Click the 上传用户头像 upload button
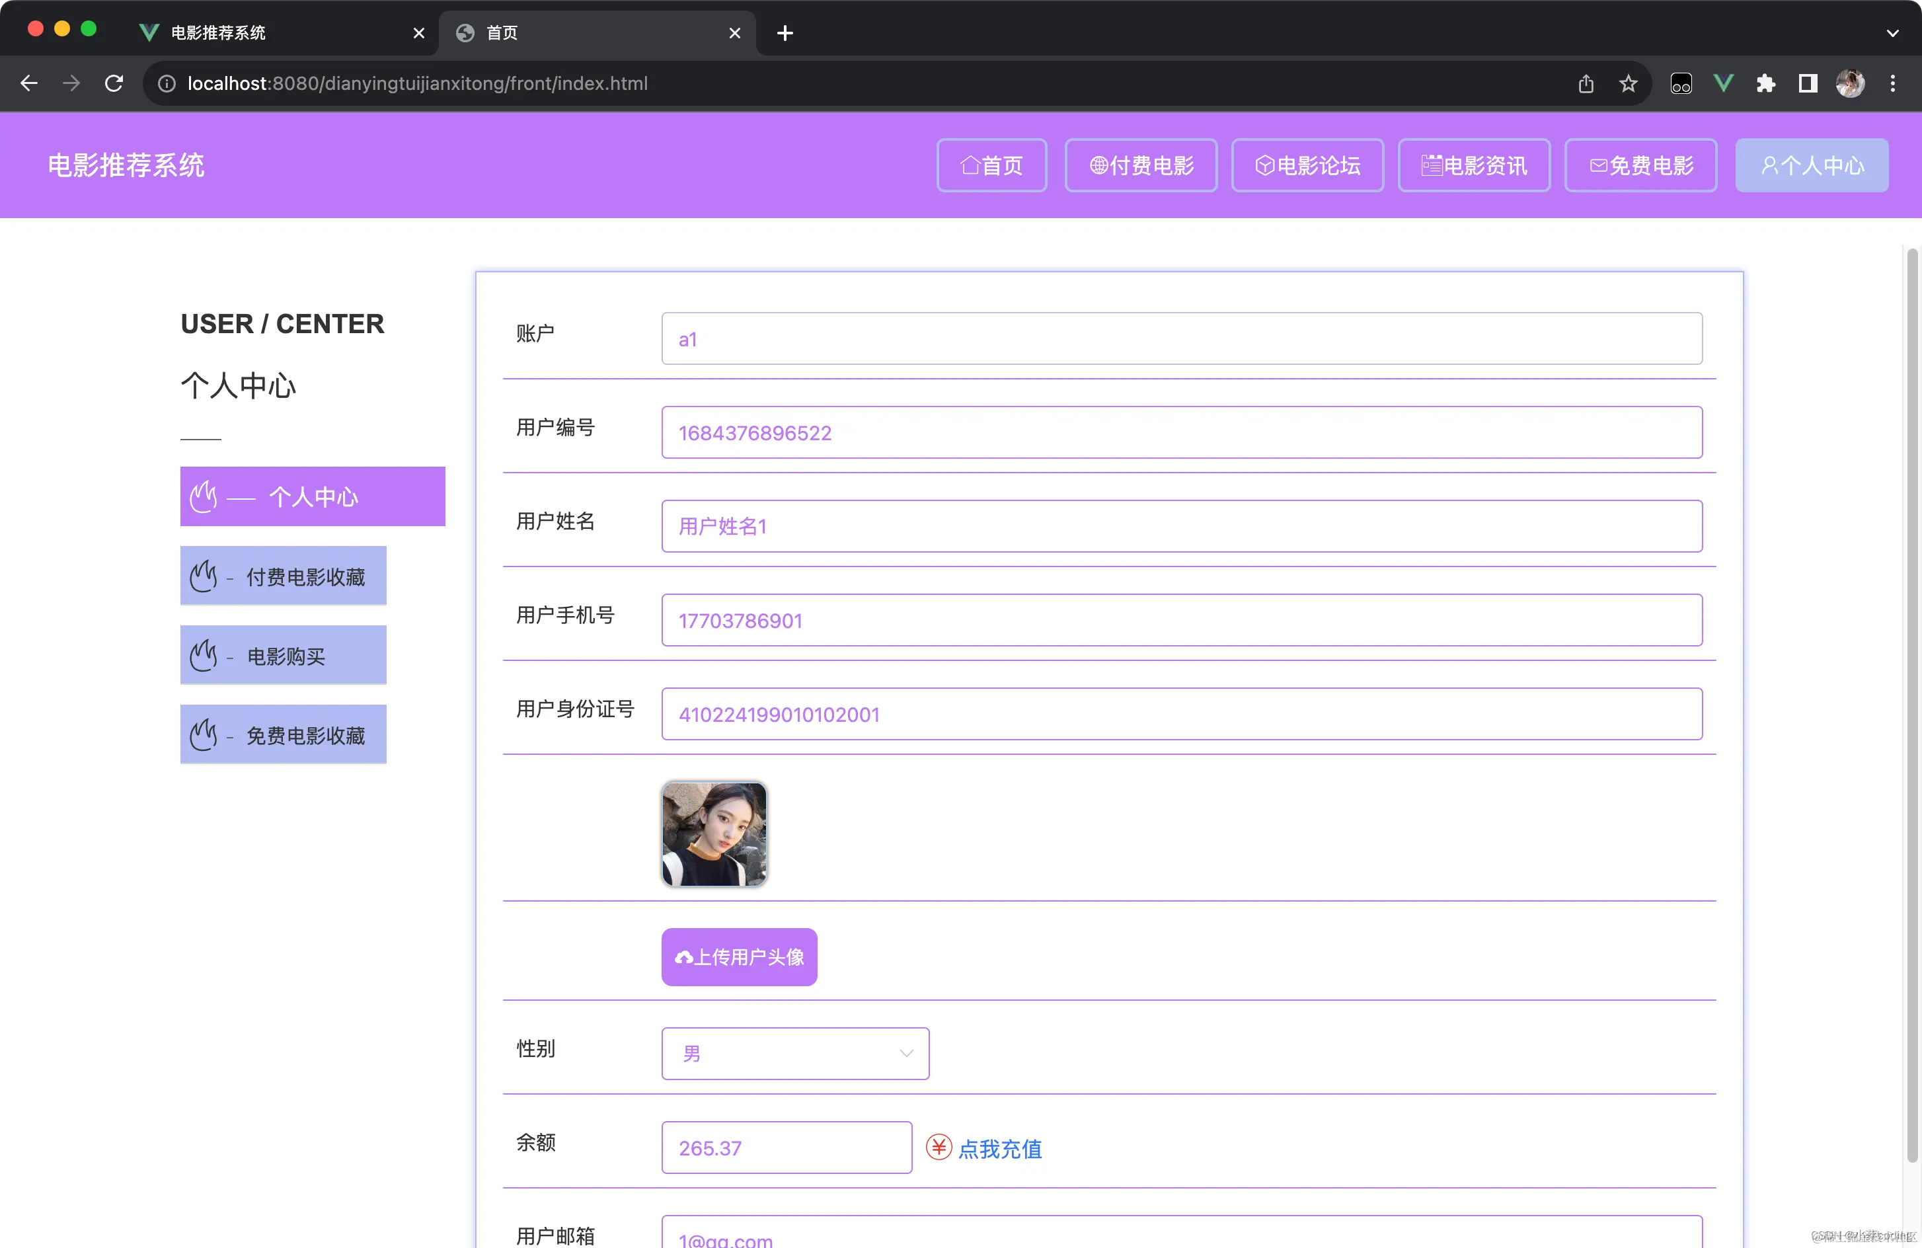1922x1248 pixels. (738, 956)
